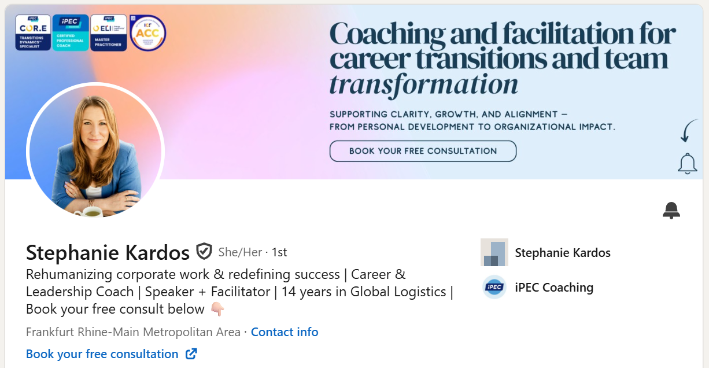
Task: Toggle the dark notification bell icon
Action: click(671, 210)
